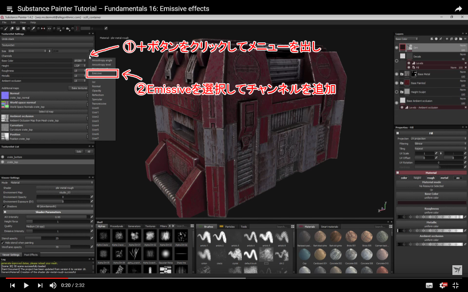Viewport: 468px width, 292px height.
Task: Click the YouTube share arrow icon
Action: 458,9
